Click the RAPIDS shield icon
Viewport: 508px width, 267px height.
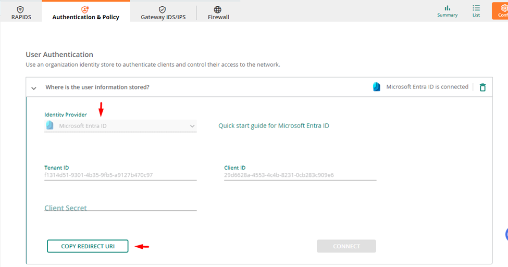[x=20, y=9]
